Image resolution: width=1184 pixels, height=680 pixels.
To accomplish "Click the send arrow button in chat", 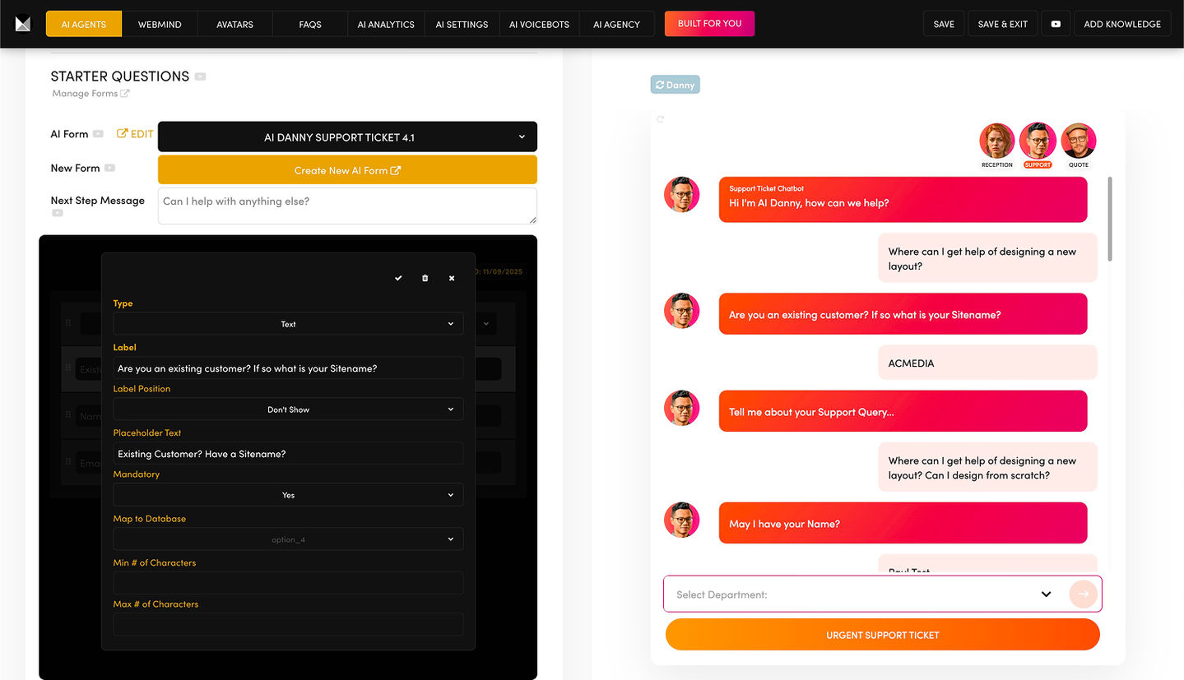I will pos(1084,594).
